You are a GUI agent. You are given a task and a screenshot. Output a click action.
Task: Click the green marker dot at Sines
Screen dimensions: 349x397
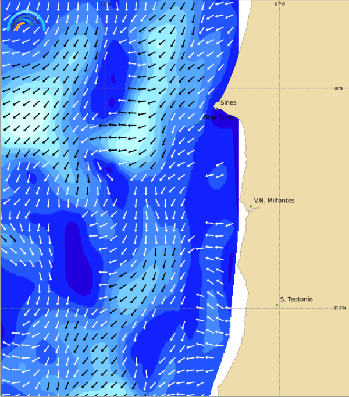217,108
